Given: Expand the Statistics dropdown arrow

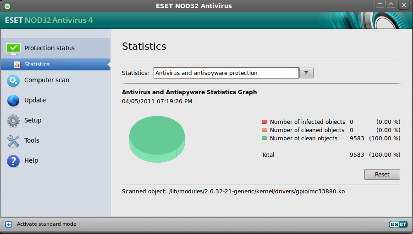Looking at the screenshot, I should (x=306, y=73).
